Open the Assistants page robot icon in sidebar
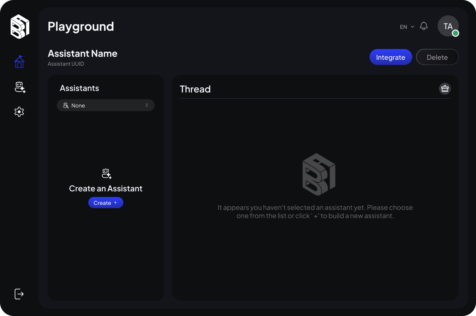 pyautogui.click(x=20, y=87)
